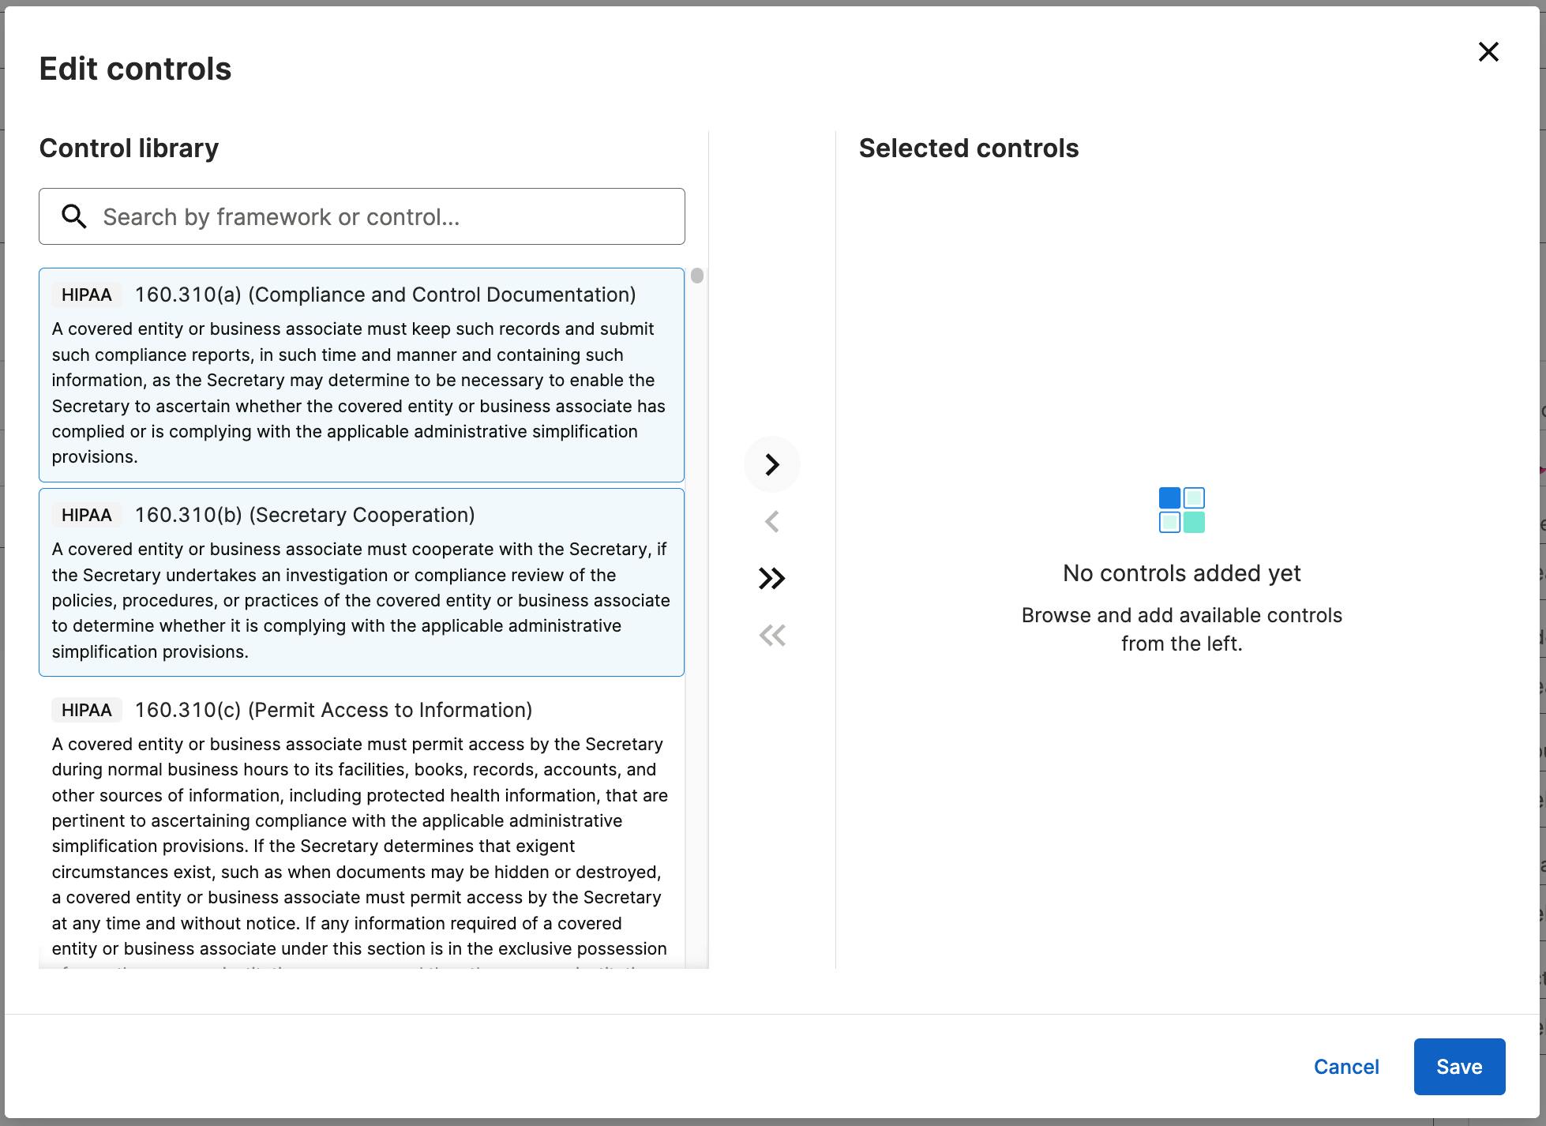Click the Save button
Image resolution: width=1546 pixels, height=1126 pixels.
[1458, 1067]
